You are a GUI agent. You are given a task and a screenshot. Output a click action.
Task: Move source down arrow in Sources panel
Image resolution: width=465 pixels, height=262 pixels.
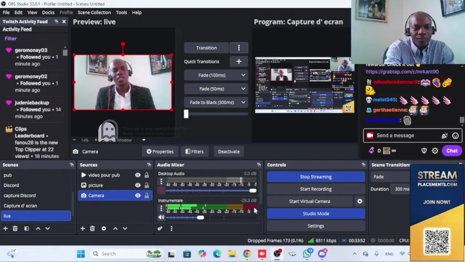click(125, 229)
